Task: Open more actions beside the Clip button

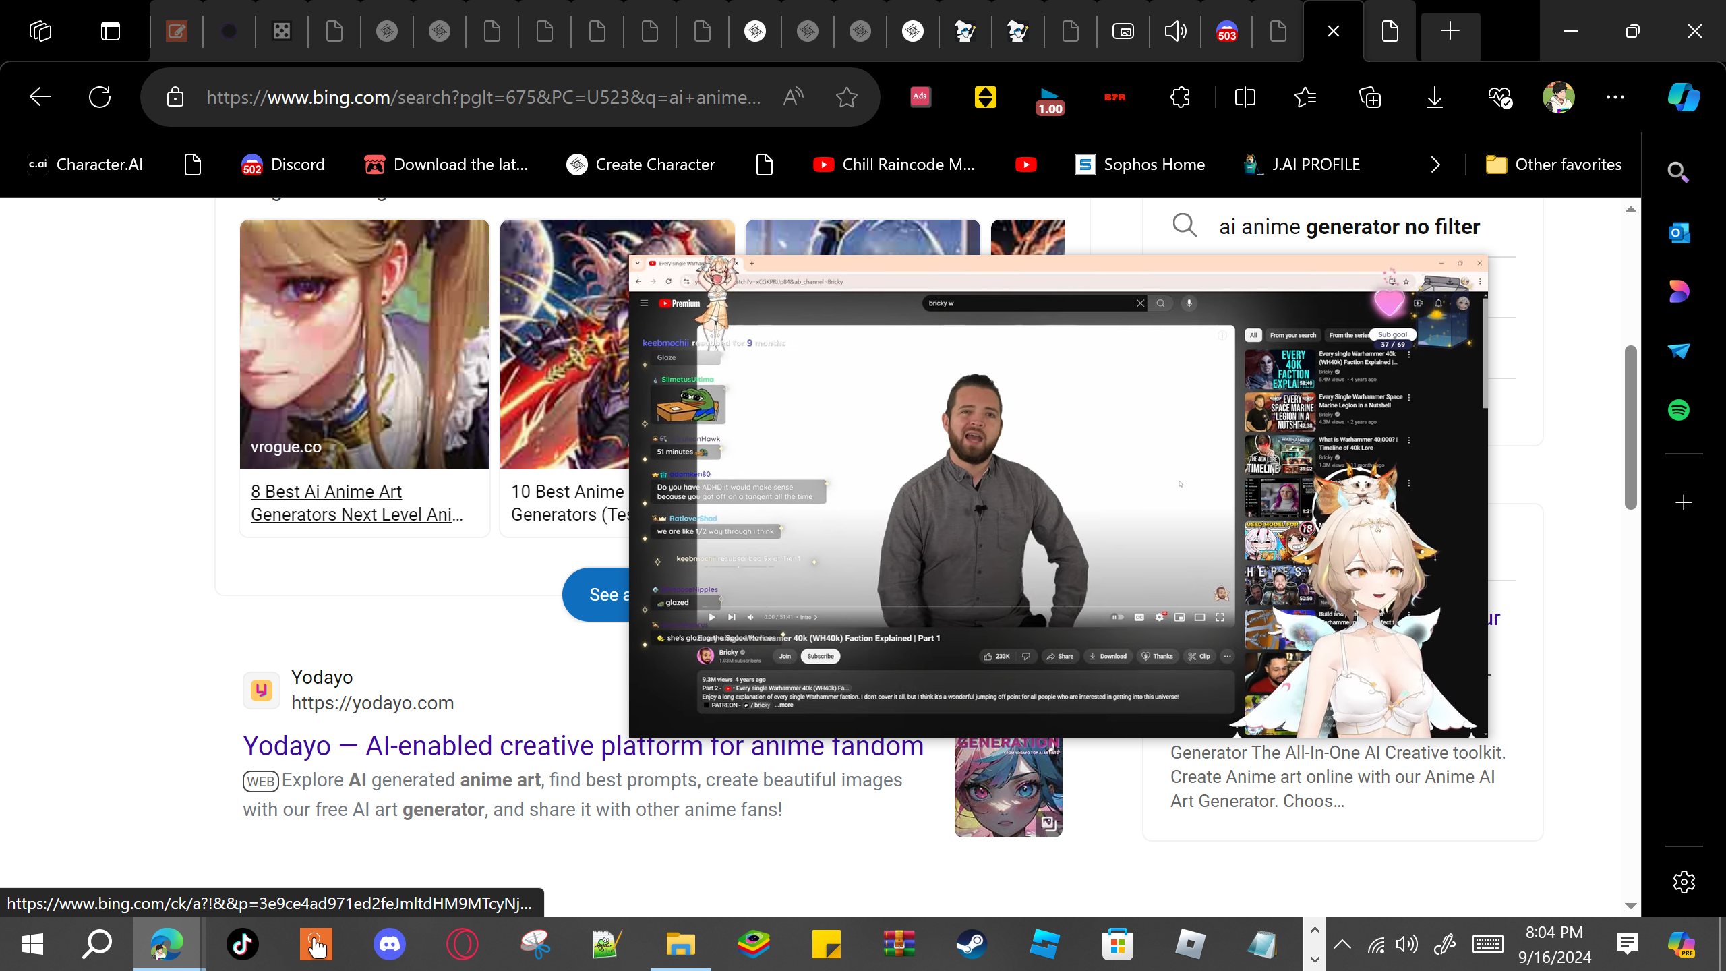Action: pos(1227,656)
